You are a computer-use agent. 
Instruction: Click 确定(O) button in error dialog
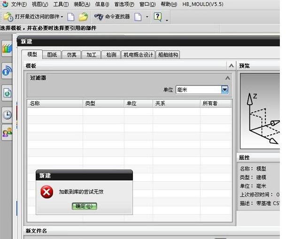tap(85, 206)
